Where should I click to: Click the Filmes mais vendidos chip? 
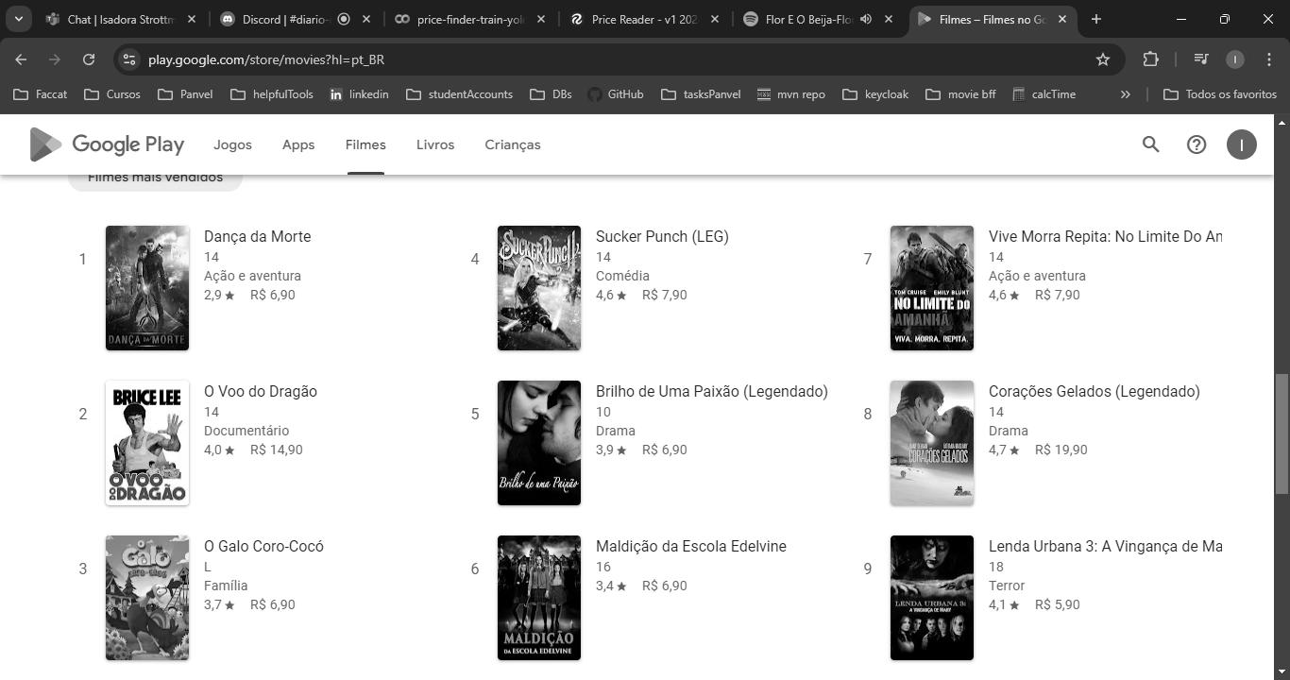(155, 179)
